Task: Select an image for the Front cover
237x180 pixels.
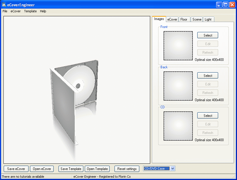Action: click(208, 35)
